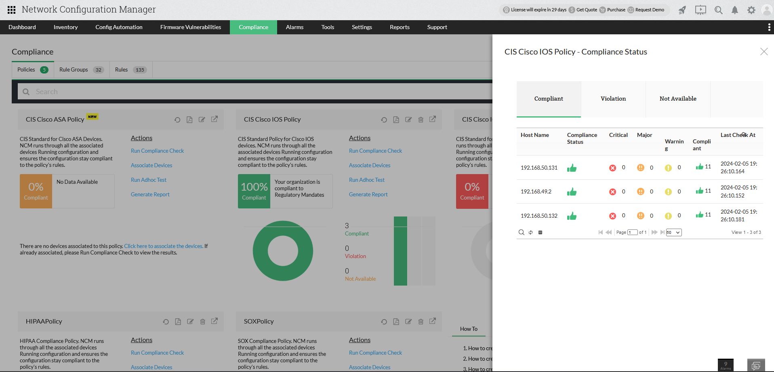Screen dimensions: 774x372
Task: Export CIS Cisco IOS Policy as PDF
Action: 396,120
